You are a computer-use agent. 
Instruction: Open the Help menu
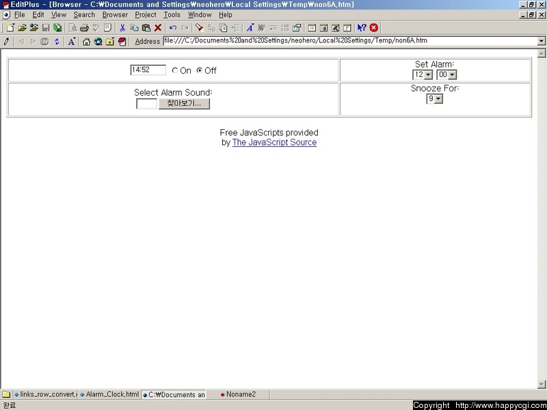click(226, 14)
